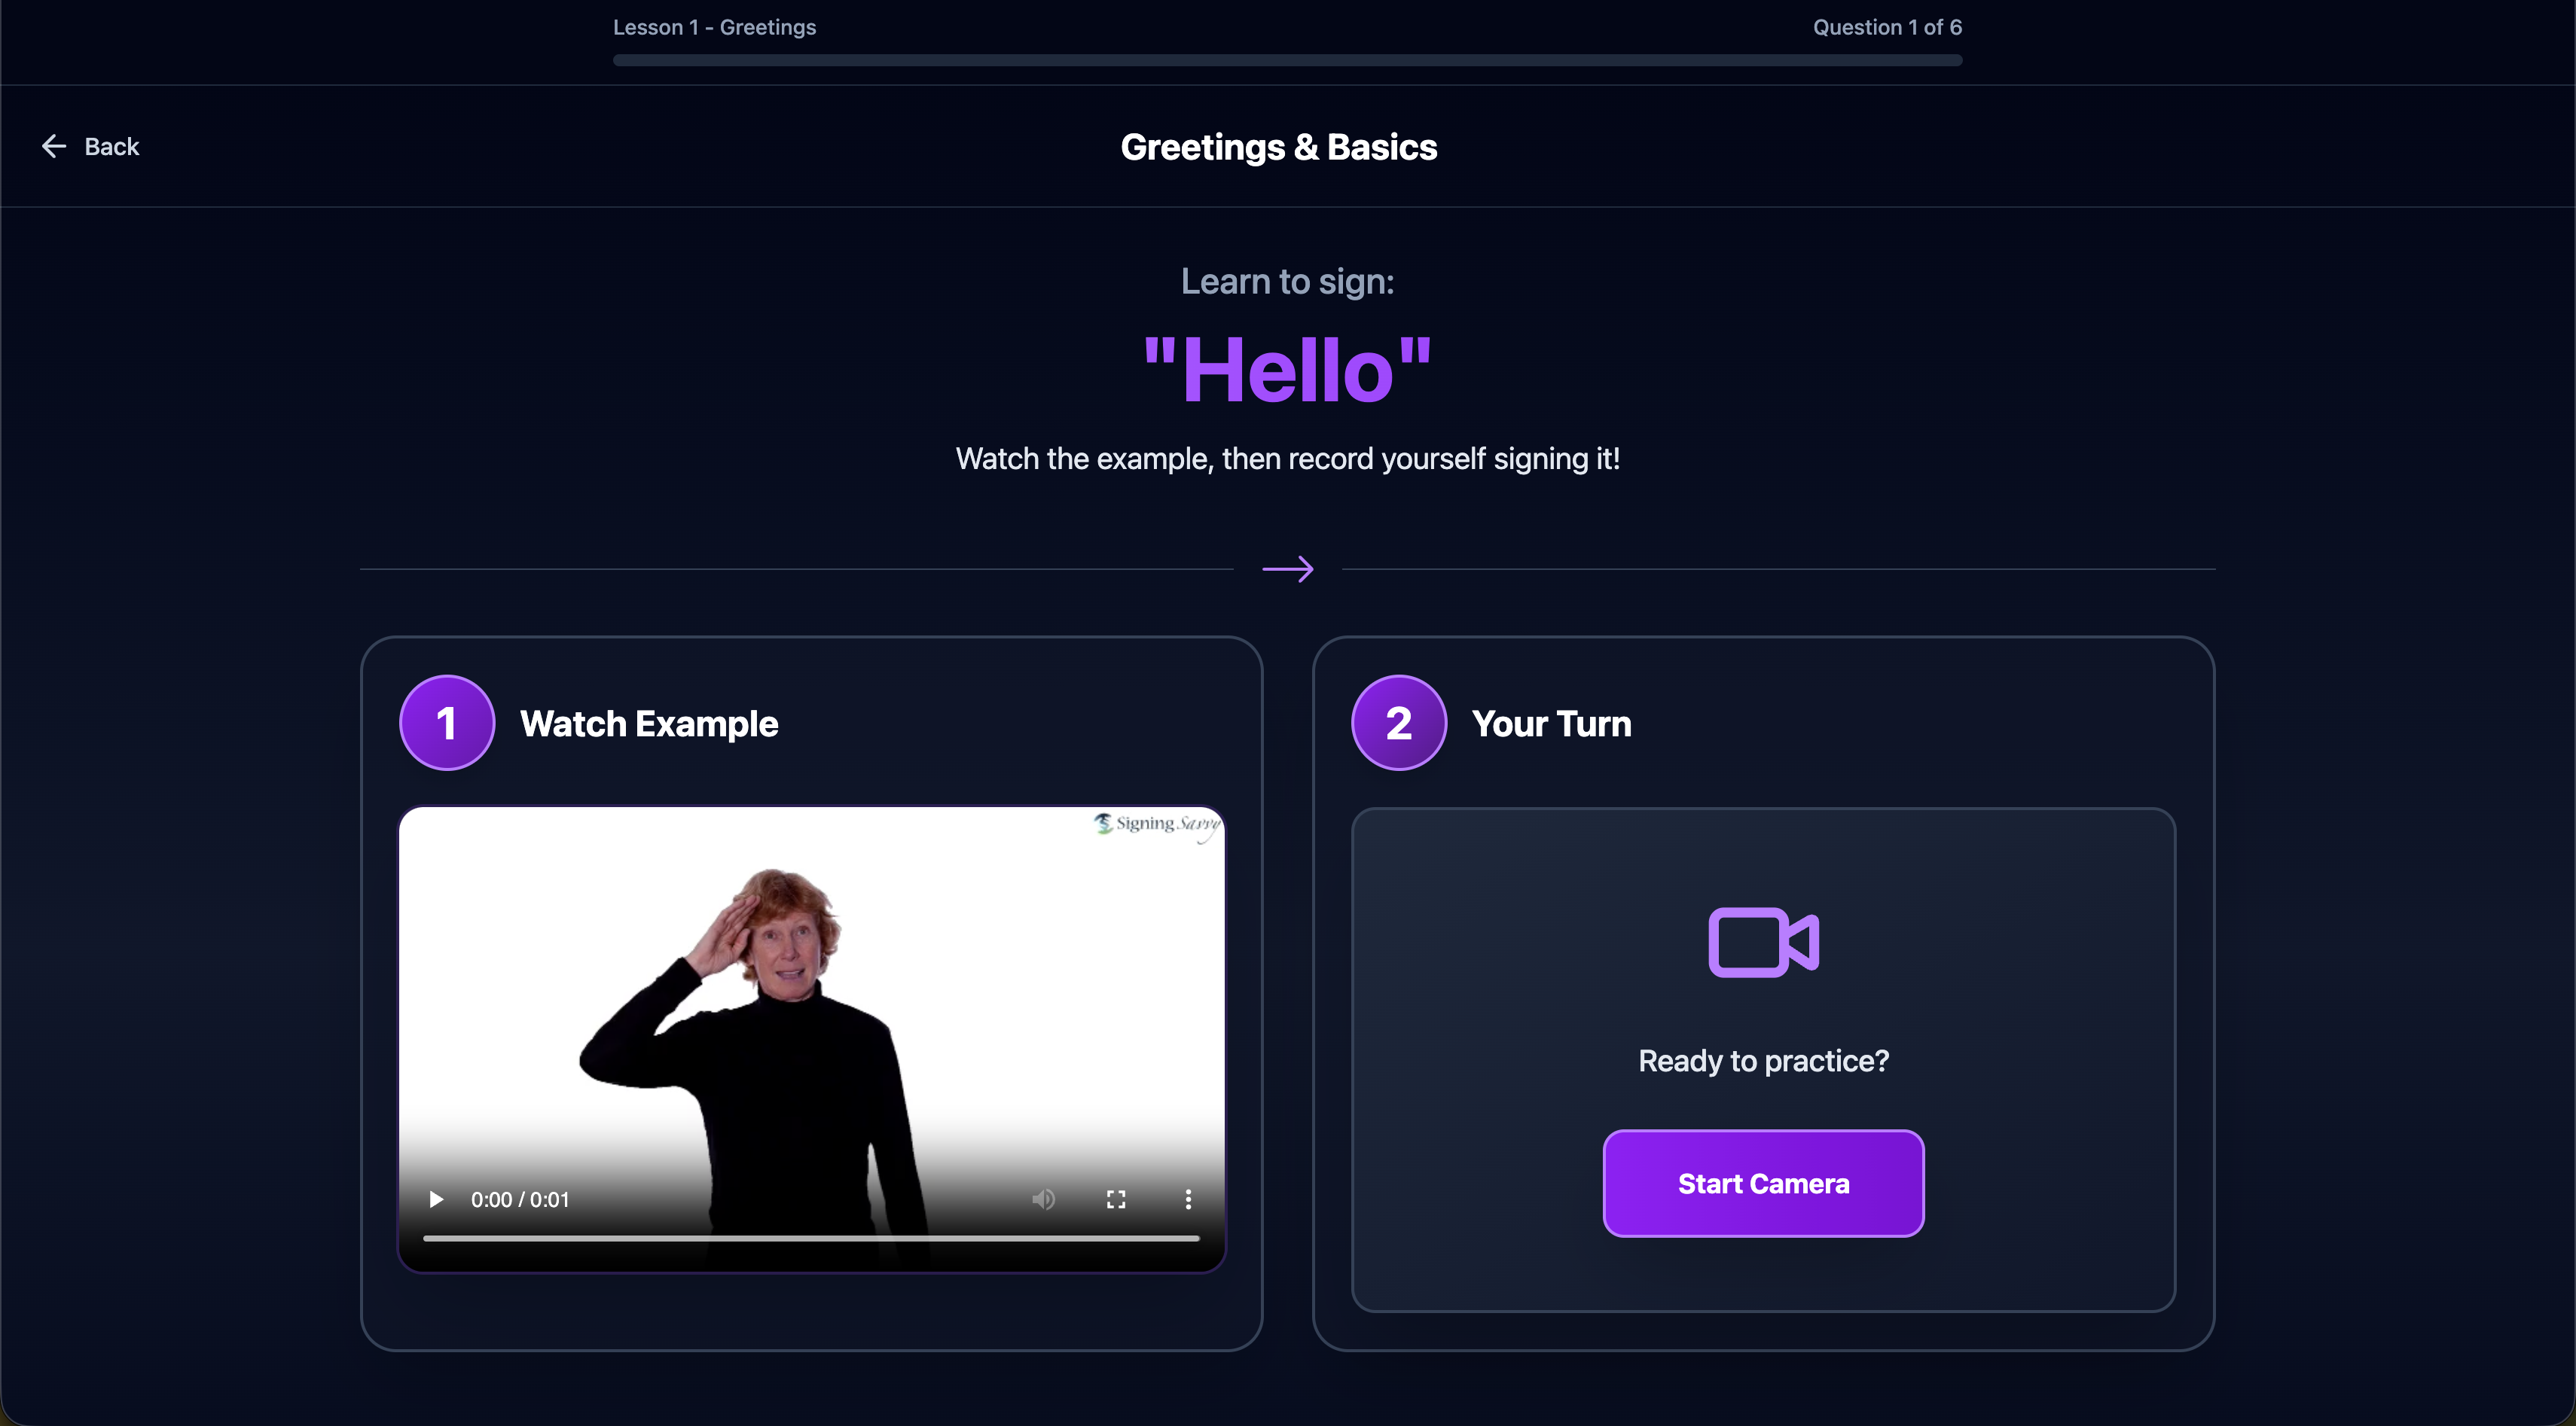
Task: Click the lesson progress bar at top
Action: 1287,61
